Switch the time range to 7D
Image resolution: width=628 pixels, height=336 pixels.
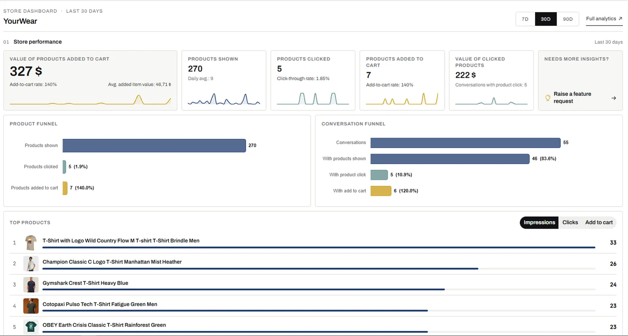pyautogui.click(x=525, y=19)
